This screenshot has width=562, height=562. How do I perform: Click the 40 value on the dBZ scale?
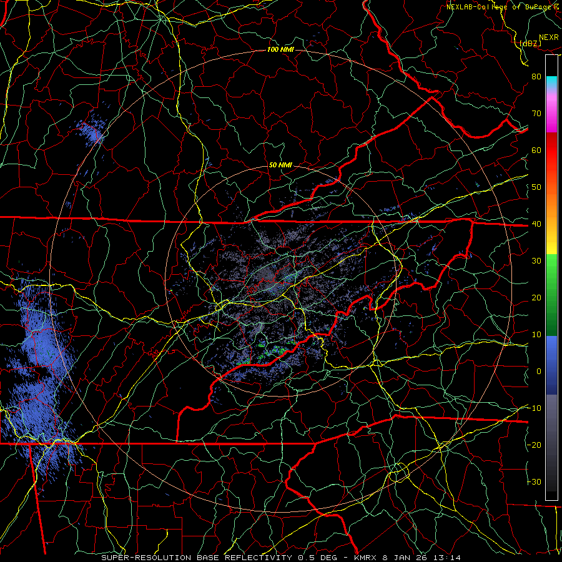pos(536,224)
